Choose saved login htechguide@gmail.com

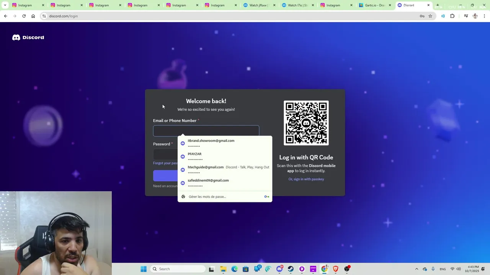click(225, 169)
